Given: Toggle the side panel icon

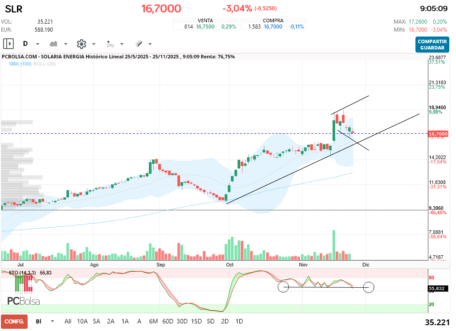Looking at the screenshot, I should pos(8,44).
